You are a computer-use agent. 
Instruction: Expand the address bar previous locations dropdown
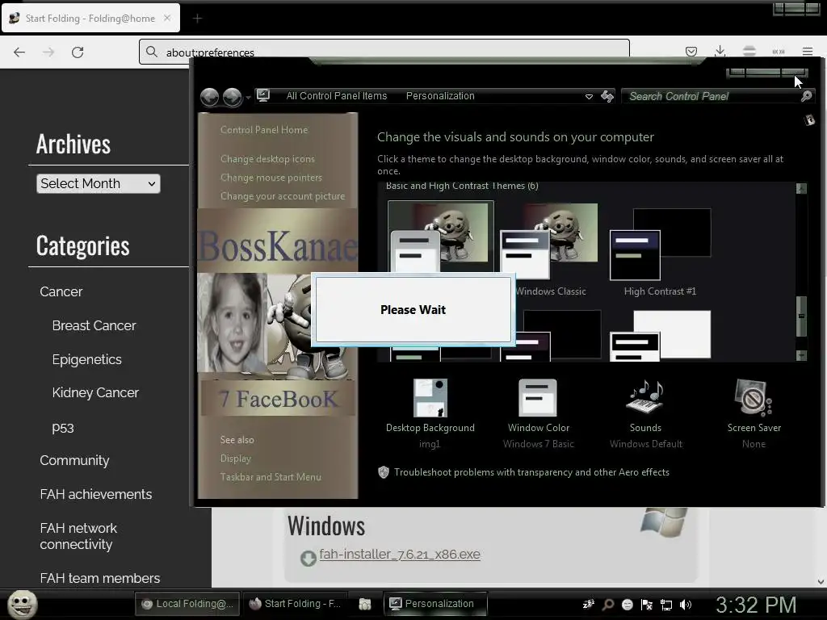click(x=589, y=97)
